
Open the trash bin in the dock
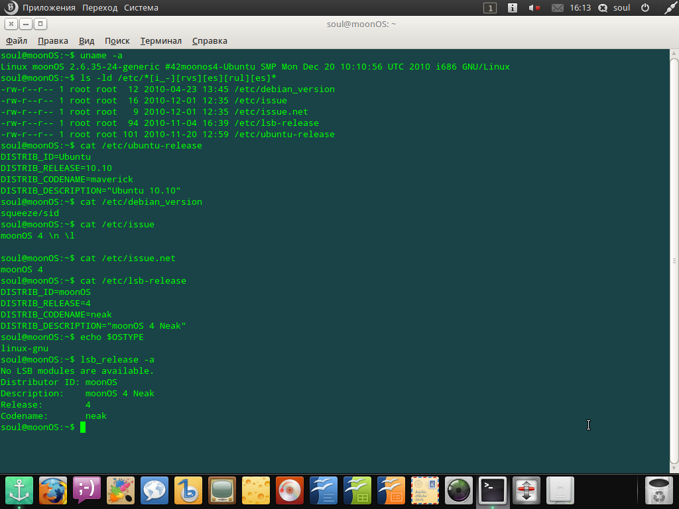click(x=658, y=490)
